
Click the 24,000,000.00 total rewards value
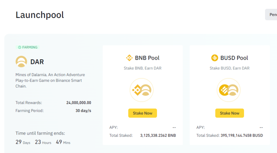coord(79,103)
